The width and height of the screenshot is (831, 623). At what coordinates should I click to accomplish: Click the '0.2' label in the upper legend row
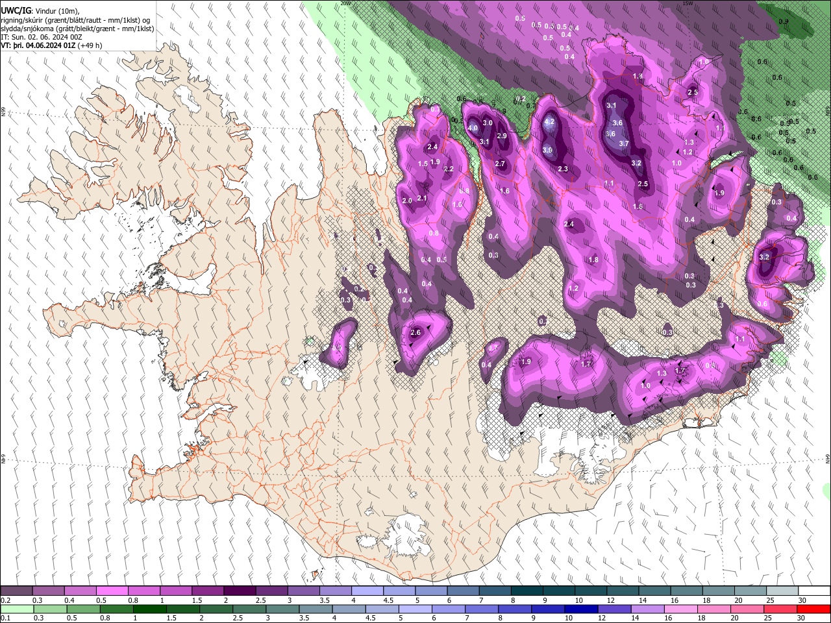tap(5, 600)
